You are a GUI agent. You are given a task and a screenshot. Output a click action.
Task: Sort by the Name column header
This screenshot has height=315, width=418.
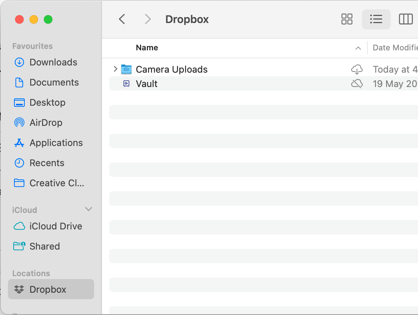[x=147, y=47]
